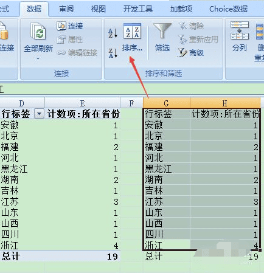Select the 山东 cell in column D
The height and width of the screenshot is (273, 264).
pyautogui.click(x=23, y=212)
